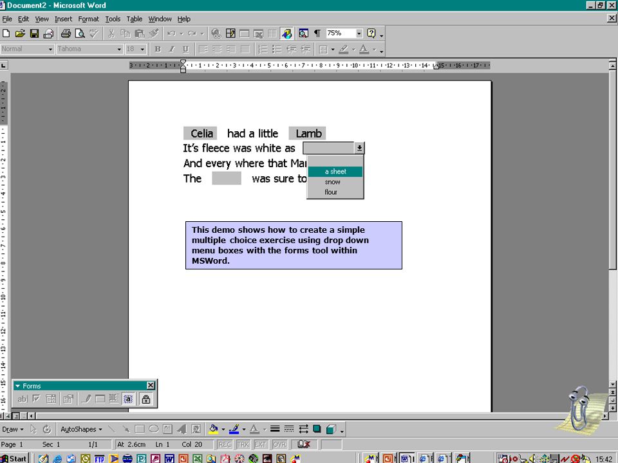This screenshot has width=618, height=463.
Task: Toggle Protect Form lock icon
Action: [146, 399]
